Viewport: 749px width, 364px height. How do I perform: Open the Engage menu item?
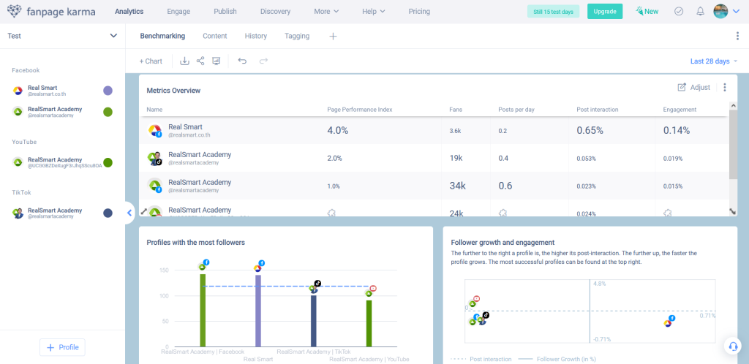click(x=178, y=12)
